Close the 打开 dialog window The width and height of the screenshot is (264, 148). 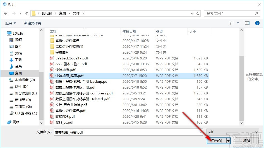[260, 4]
